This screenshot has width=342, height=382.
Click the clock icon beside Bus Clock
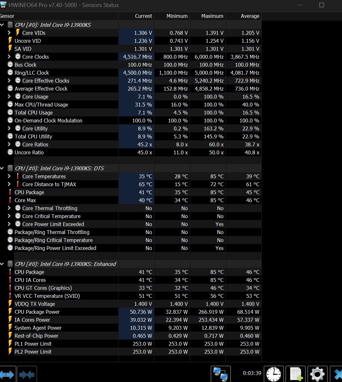[x=10, y=64]
